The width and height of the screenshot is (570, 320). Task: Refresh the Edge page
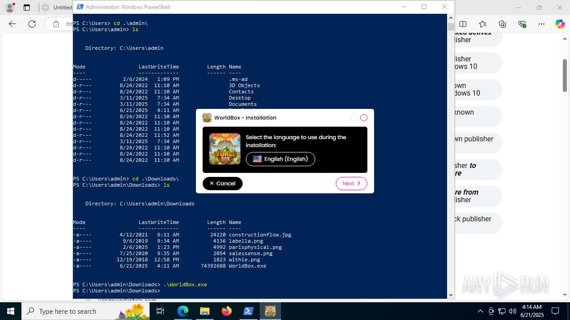click(x=32, y=24)
